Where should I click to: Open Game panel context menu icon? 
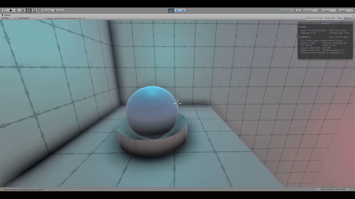353,15
